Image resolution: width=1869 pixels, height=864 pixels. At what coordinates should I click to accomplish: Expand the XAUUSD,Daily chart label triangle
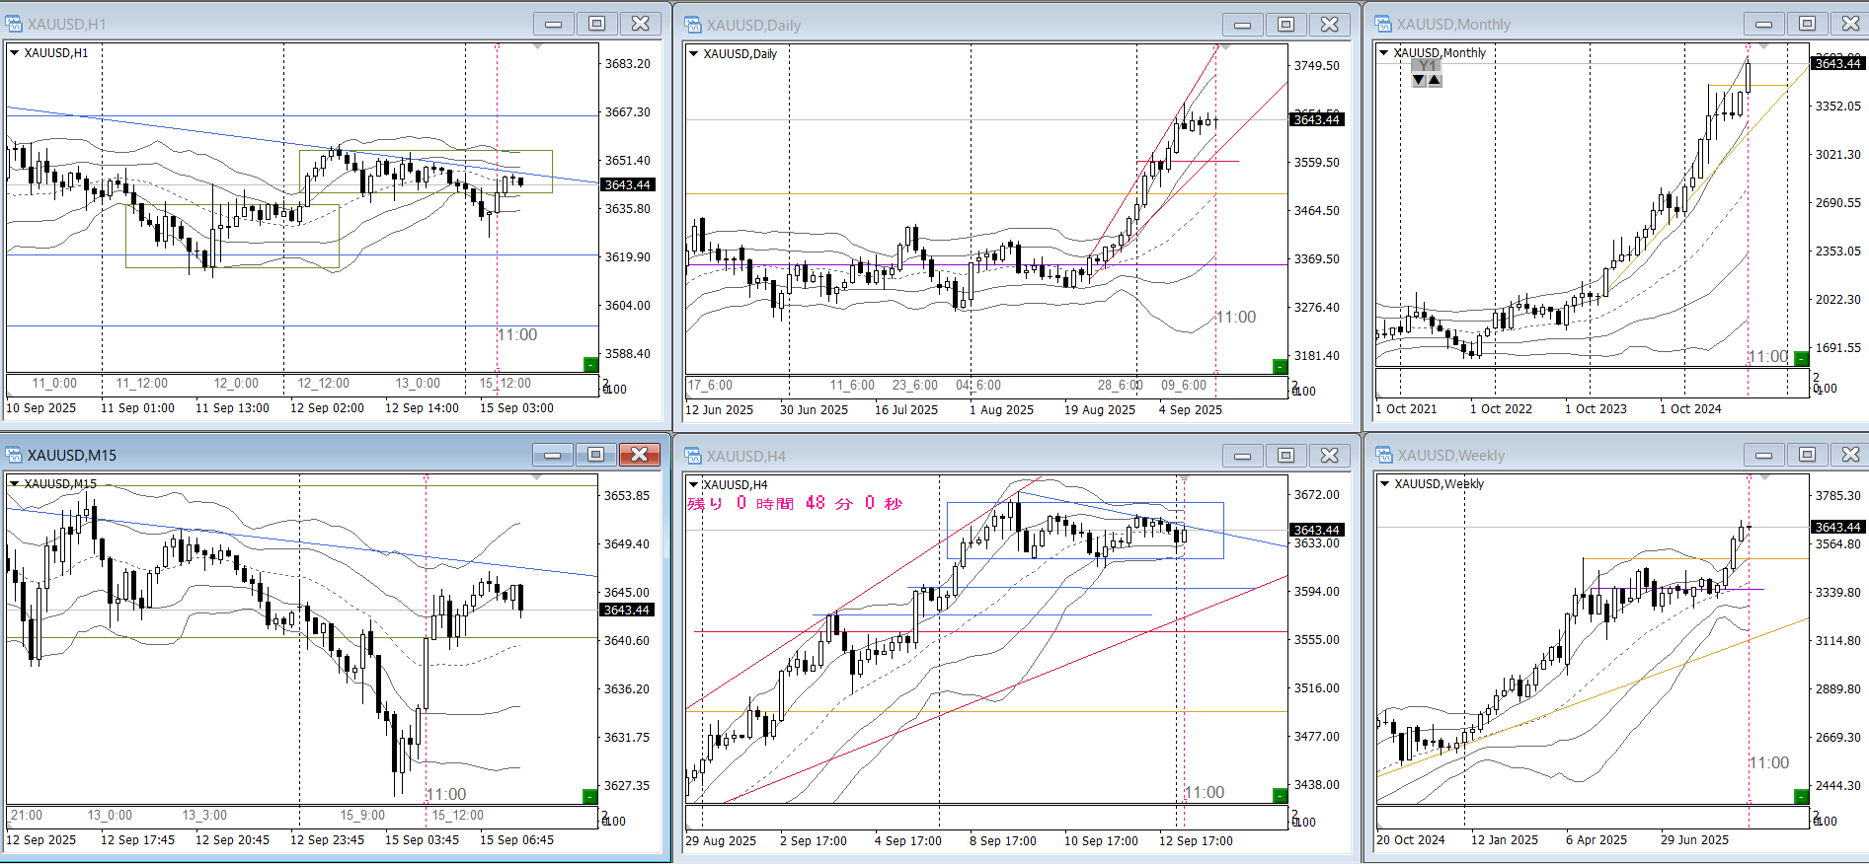click(693, 54)
